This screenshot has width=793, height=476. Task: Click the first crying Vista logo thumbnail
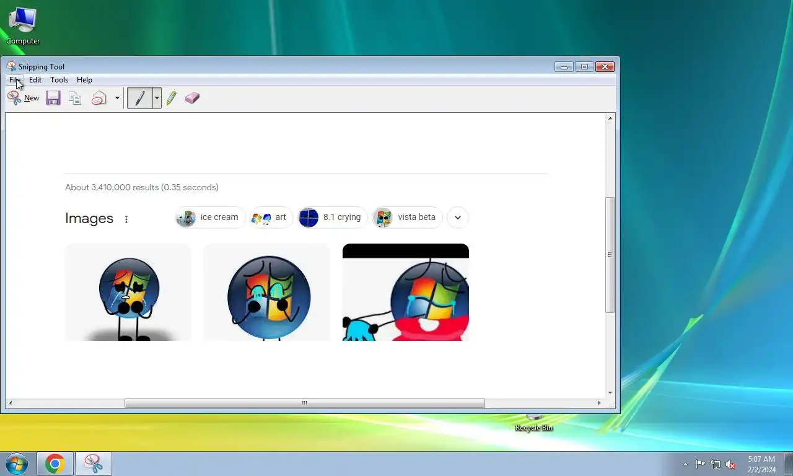coord(128,292)
